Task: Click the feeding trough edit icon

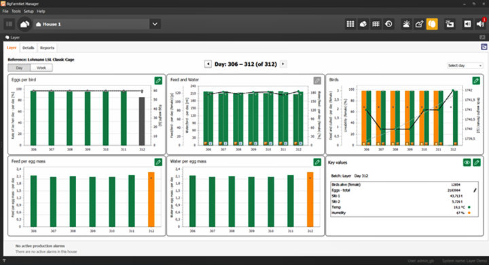Action: (x=419, y=24)
